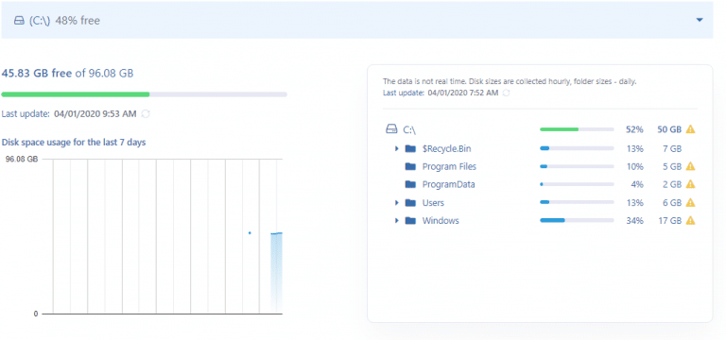Click the Windows 34% usage bar
Image resolution: width=726 pixels, height=340 pixels.
(577, 221)
